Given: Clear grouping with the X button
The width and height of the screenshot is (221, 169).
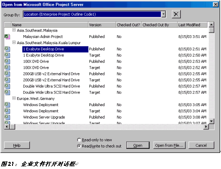Looking at the screenshot, I should coord(176,14).
